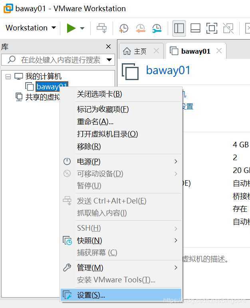The image size is (250, 308).
Task: Click the library search input field
Action: (58, 60)
